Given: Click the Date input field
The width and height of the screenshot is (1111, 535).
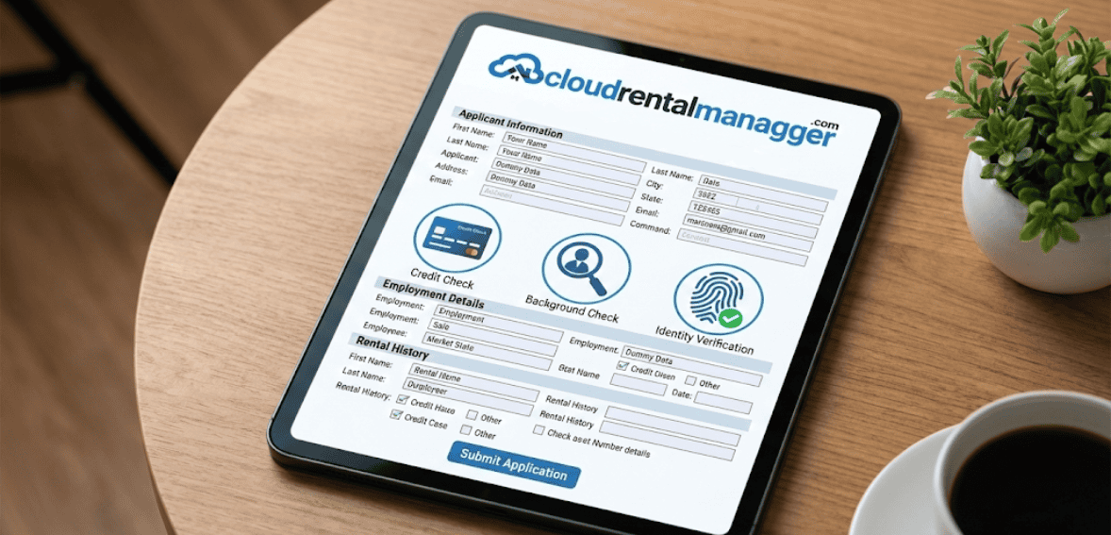Looking at the screenshot, I should click(722, 403).
